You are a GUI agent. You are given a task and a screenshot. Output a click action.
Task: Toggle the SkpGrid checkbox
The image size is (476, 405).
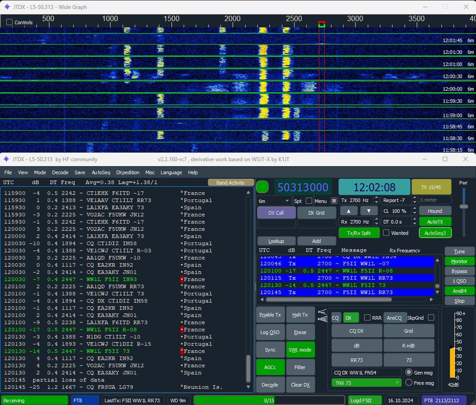[431, 317]
